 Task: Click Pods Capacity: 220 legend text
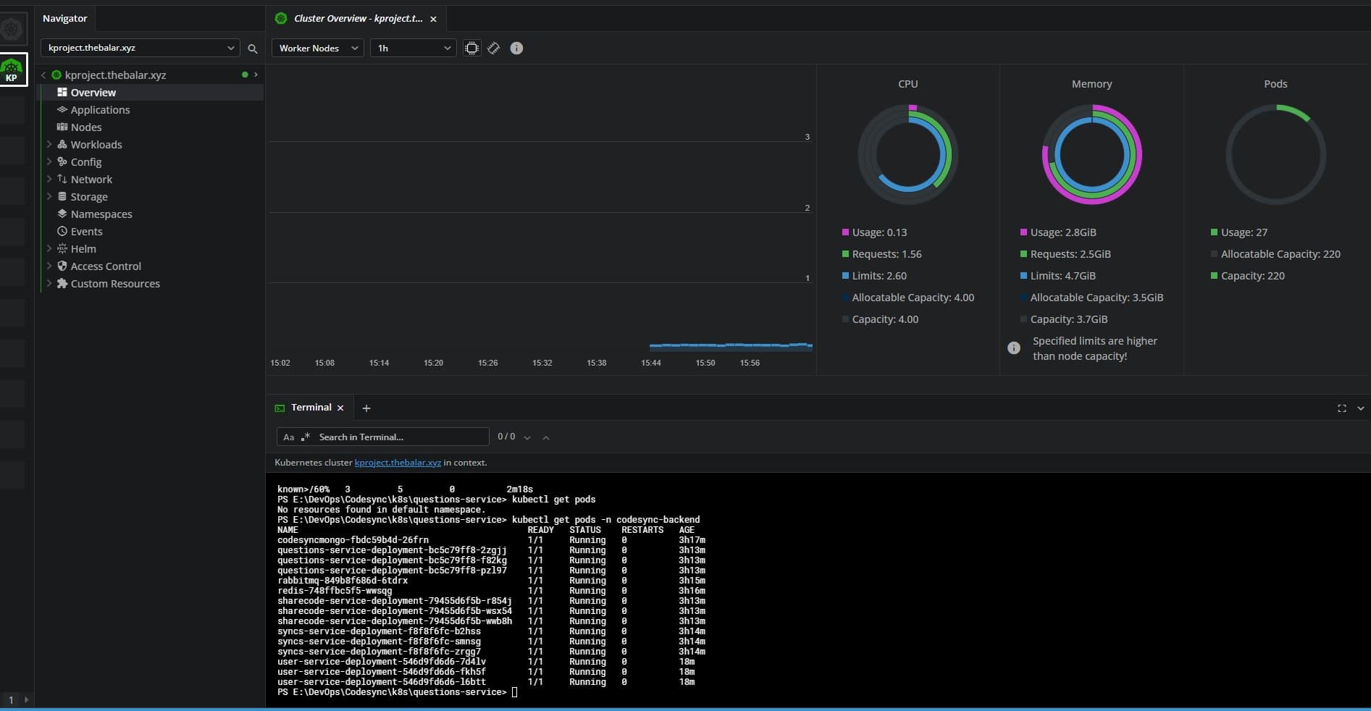[1253, 276]
